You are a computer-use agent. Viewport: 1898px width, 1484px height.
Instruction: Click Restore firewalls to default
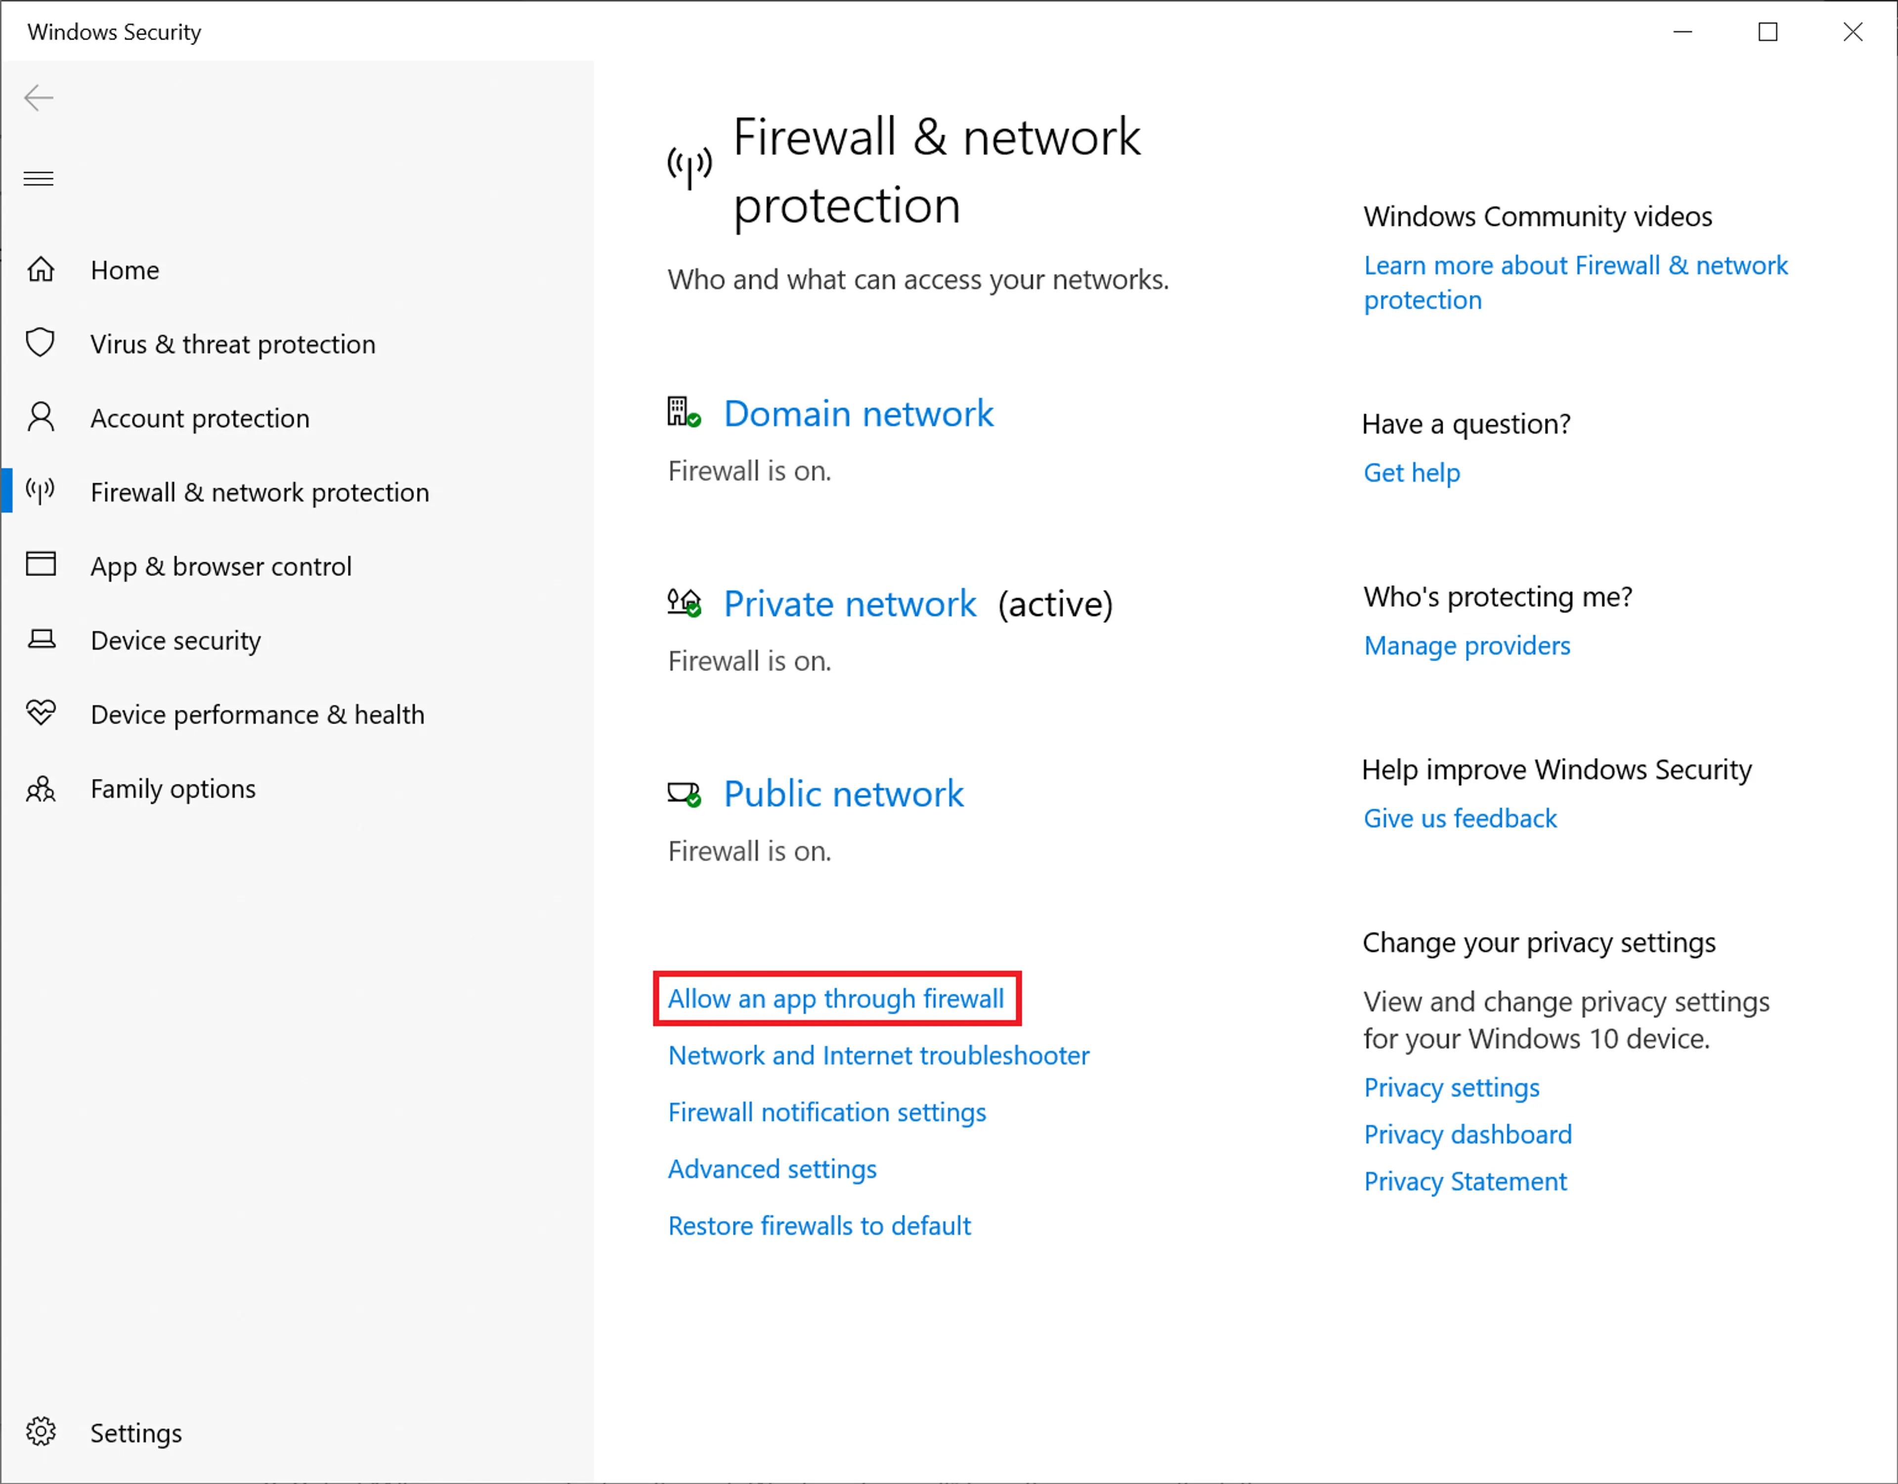(819, 1226)
